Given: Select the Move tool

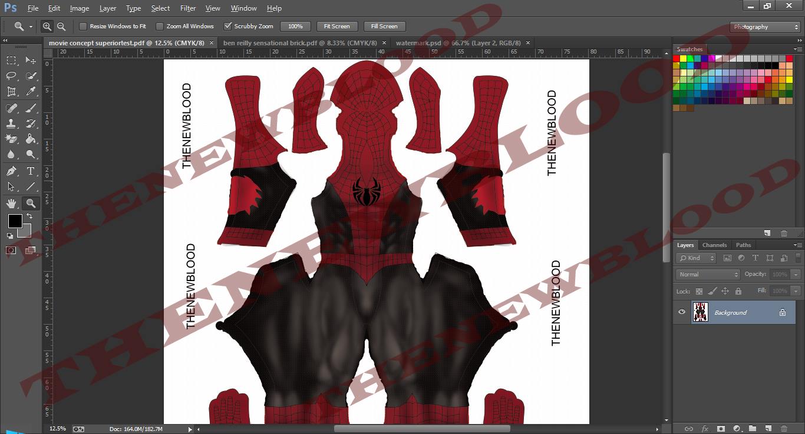Looking at the screenshot, I should click(31, 60).
